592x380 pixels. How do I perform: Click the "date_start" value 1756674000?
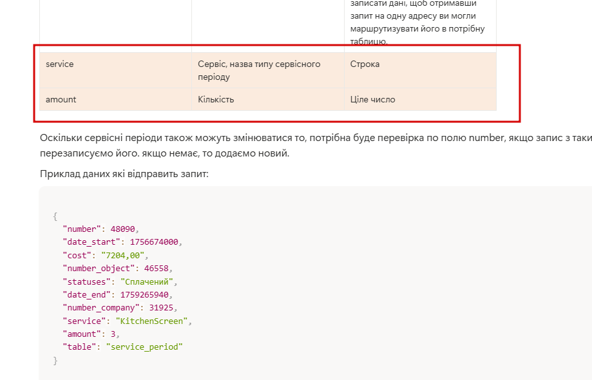(x=151, y=242)
